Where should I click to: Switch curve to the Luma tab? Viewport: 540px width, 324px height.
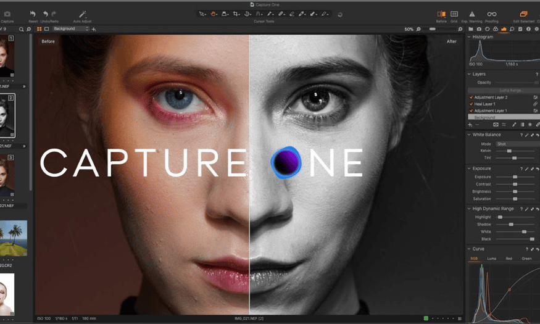(491, 259)
